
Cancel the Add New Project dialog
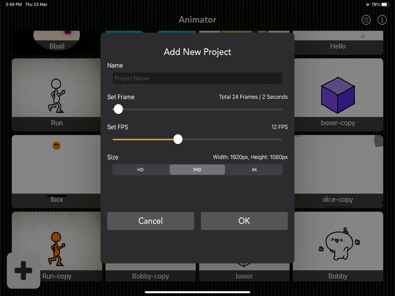pyautogui.click(x=150, y=221)
